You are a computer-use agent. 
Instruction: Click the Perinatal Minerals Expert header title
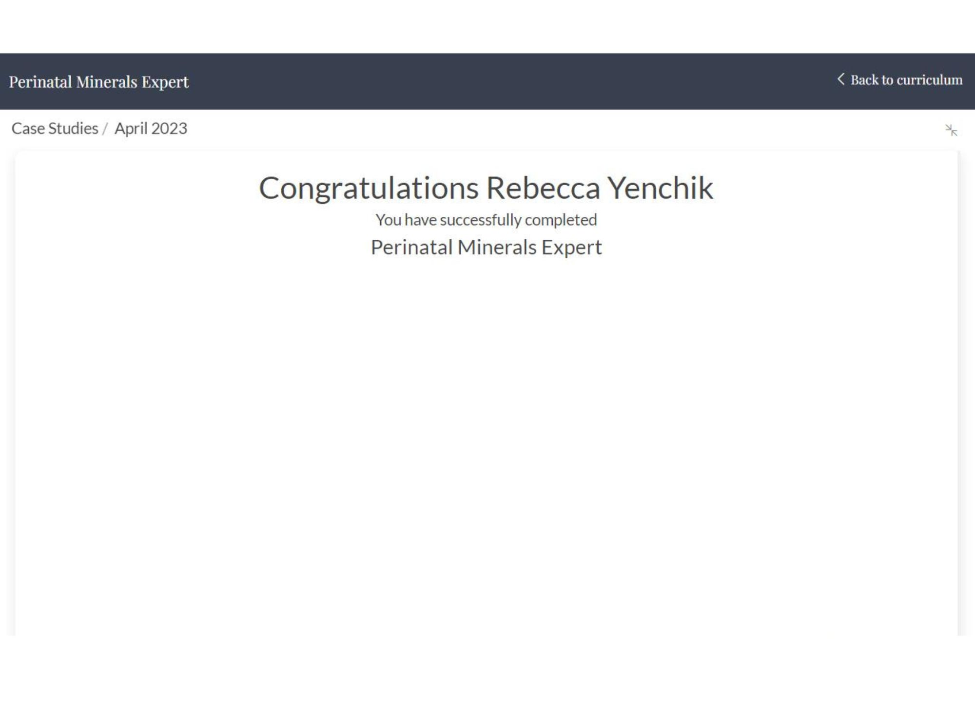pyautogui.click(x=98, y=82)
